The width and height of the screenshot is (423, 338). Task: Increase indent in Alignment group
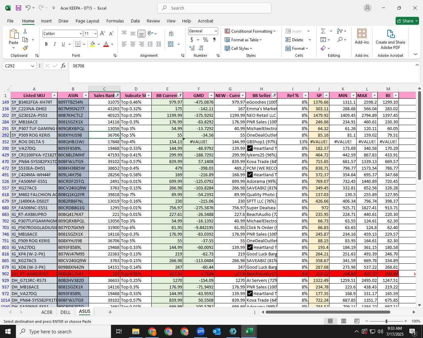159,44
